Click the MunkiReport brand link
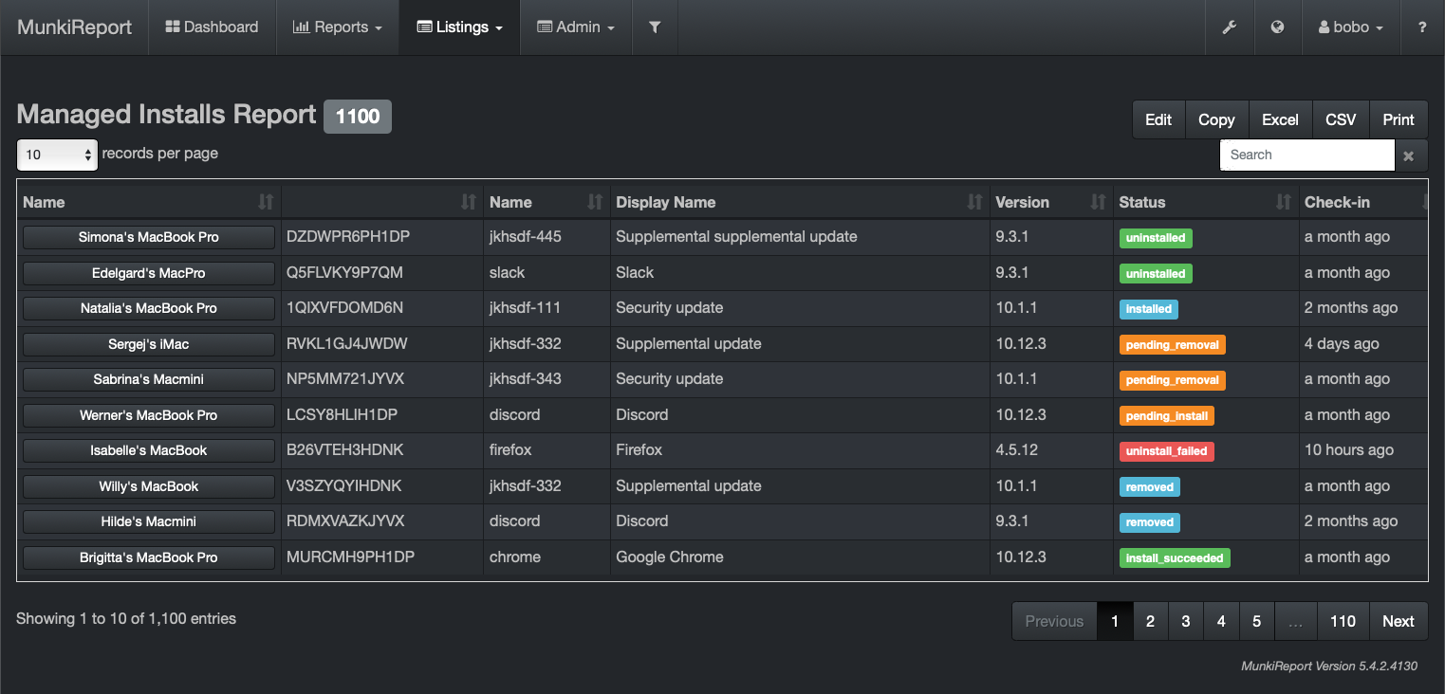This screenshot has width=1445, height=694. tap(74, 27)
